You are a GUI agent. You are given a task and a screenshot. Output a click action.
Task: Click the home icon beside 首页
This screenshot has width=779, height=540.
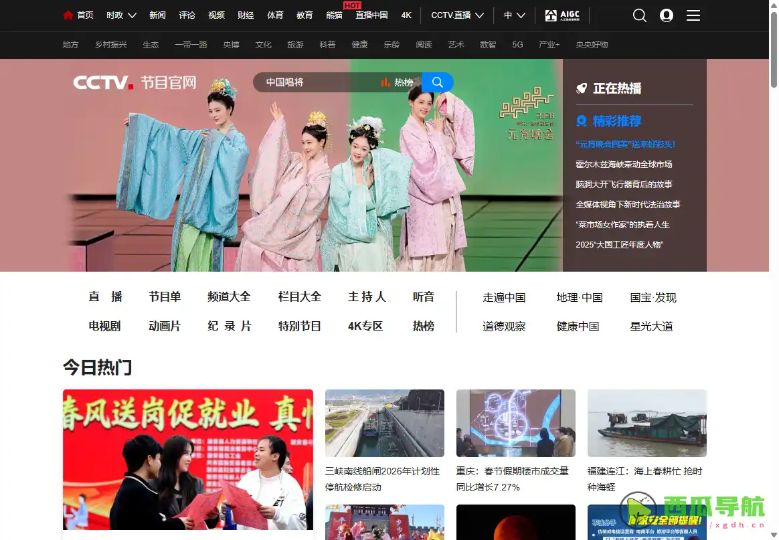[67, 15]
